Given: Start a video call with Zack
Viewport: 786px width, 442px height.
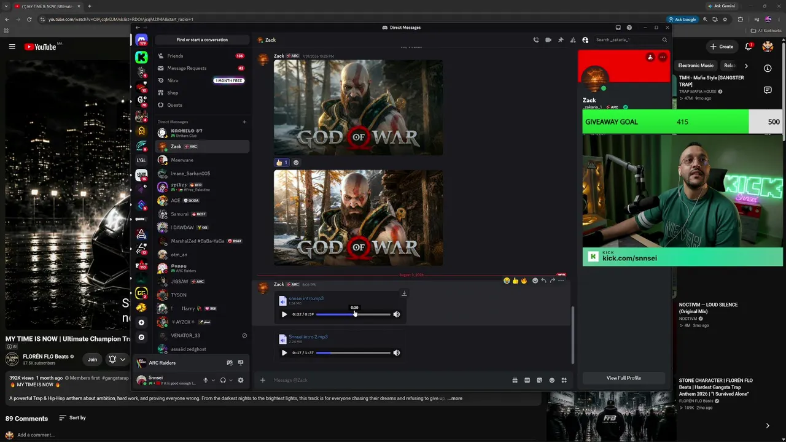Looking at the screenshot, I should [x=548, y=40].
